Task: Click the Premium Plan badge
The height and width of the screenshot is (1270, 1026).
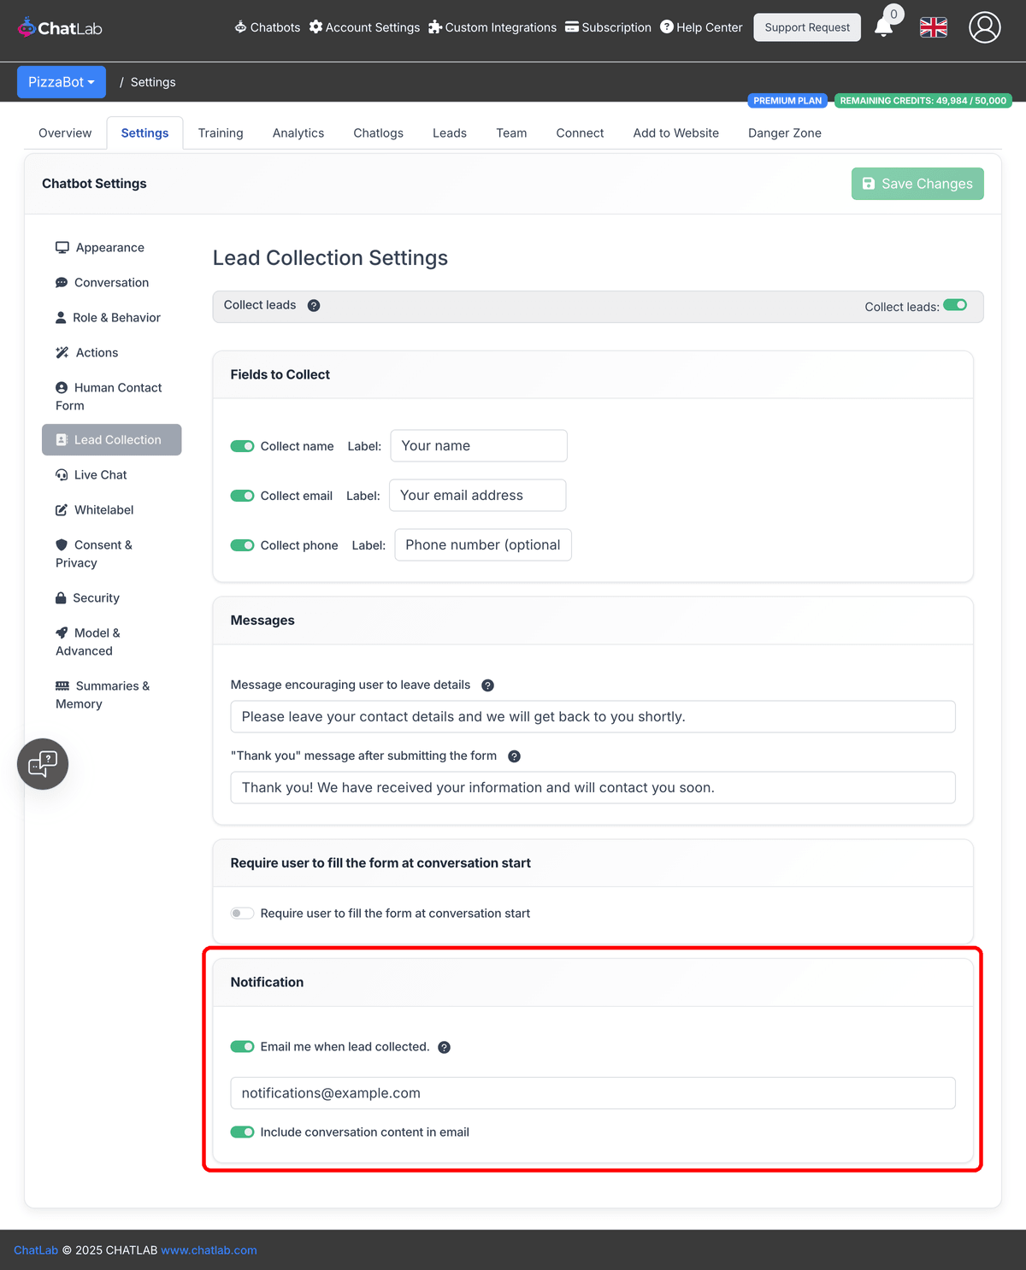Action: 787,101
